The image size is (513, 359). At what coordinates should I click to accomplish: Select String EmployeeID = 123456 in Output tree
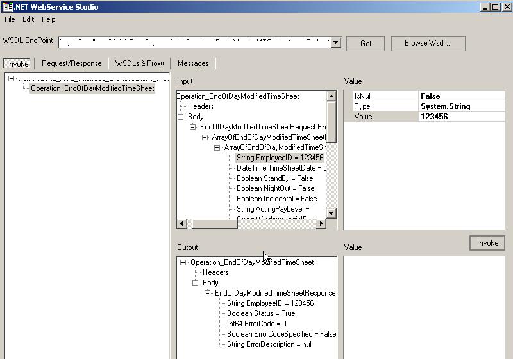click(x=270, y=303)
